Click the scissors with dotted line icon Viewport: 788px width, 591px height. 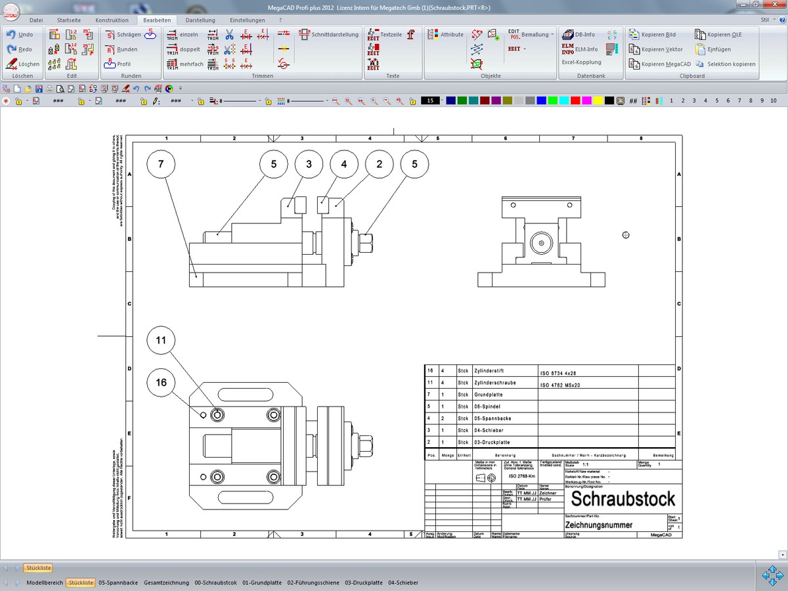tap(229, 49)
